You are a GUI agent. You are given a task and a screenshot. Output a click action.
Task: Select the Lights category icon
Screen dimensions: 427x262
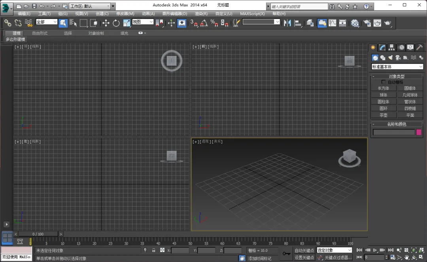pos(390,58)
